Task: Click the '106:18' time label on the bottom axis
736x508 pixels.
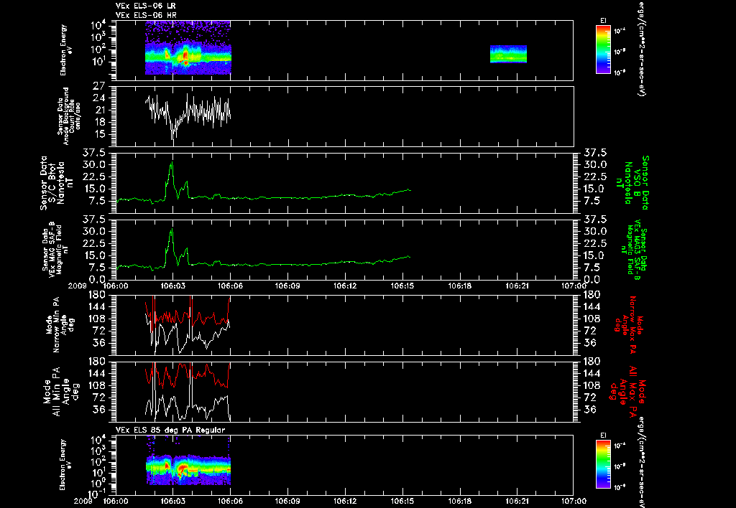Action: (x=459, y=501)
